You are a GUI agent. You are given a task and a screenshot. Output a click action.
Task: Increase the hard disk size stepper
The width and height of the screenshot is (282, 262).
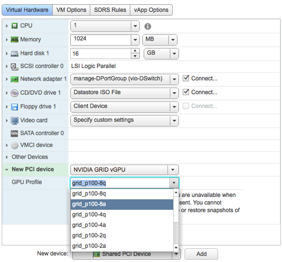(135, 51)
